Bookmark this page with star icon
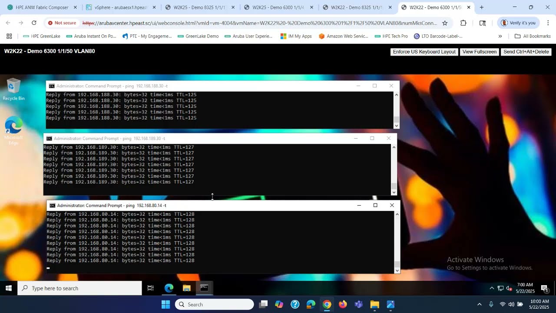 (445, 23)
